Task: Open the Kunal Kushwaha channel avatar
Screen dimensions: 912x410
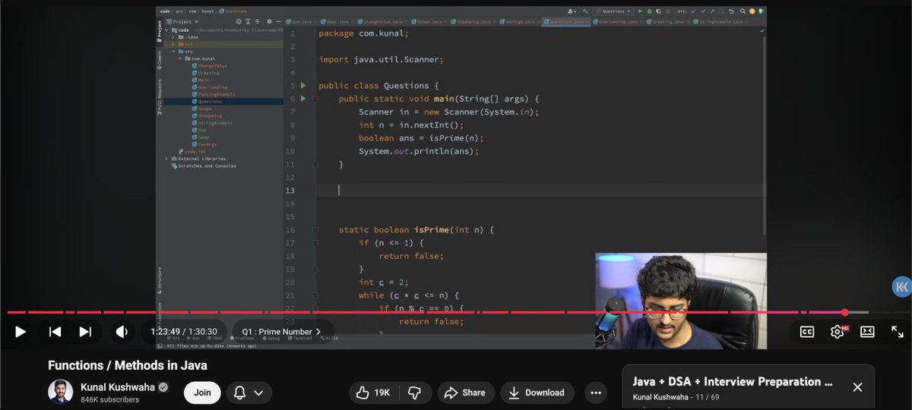Action: click(60, 392)
